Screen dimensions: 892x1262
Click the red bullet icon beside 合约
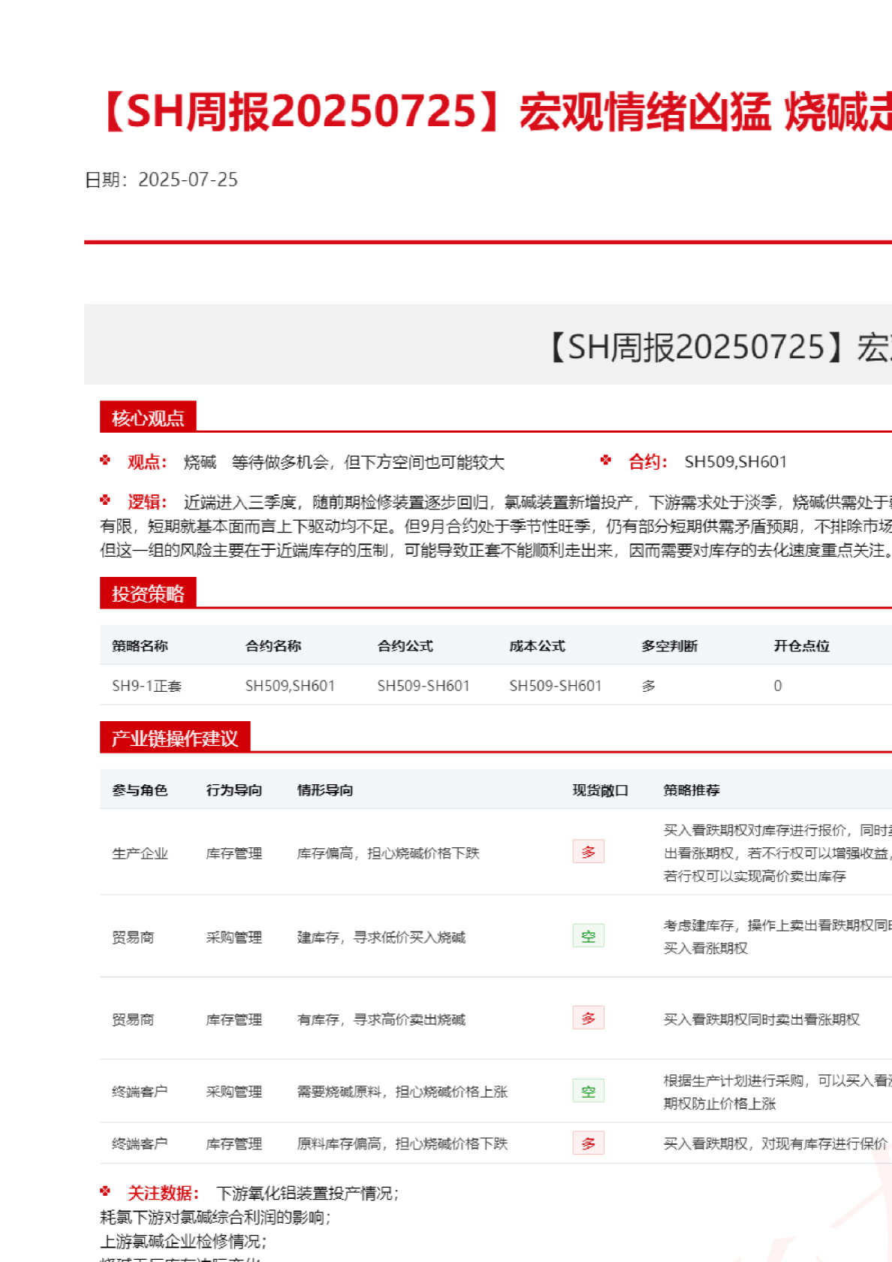click(606, 460)
